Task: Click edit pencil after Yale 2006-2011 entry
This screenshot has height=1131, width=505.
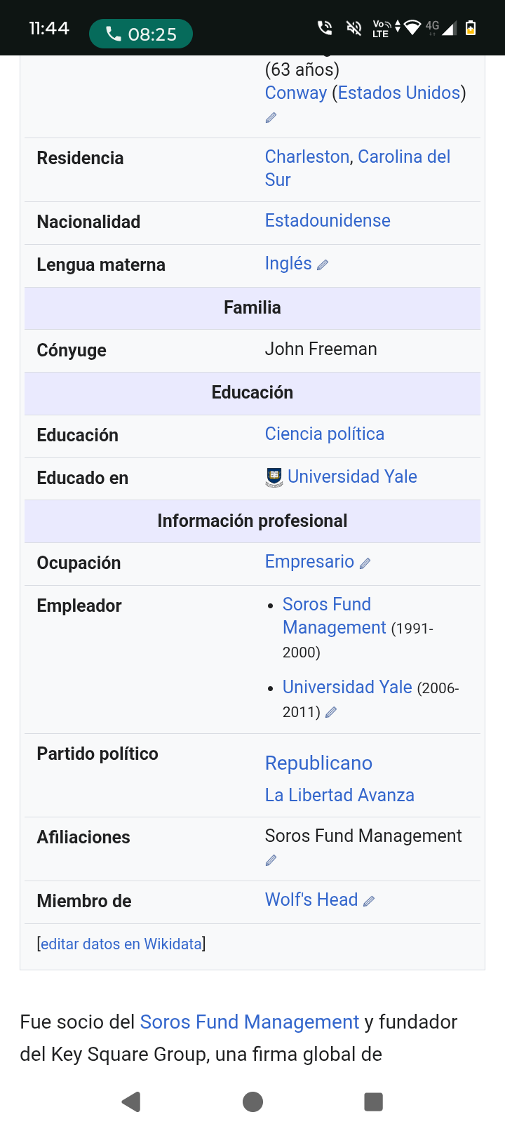Action: (x=331, y=712)
